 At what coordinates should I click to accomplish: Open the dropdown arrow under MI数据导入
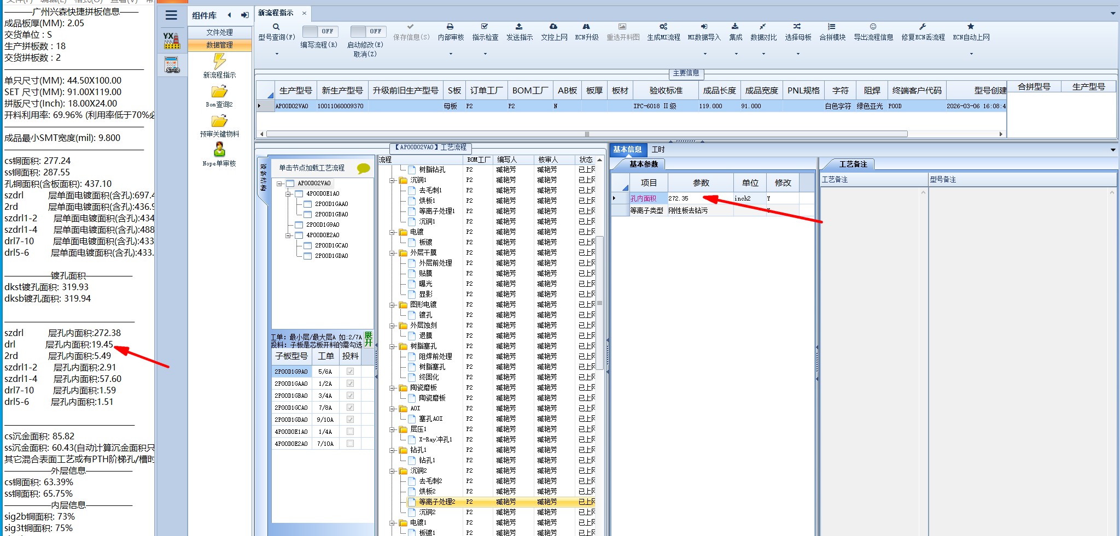tap(705, 54)
